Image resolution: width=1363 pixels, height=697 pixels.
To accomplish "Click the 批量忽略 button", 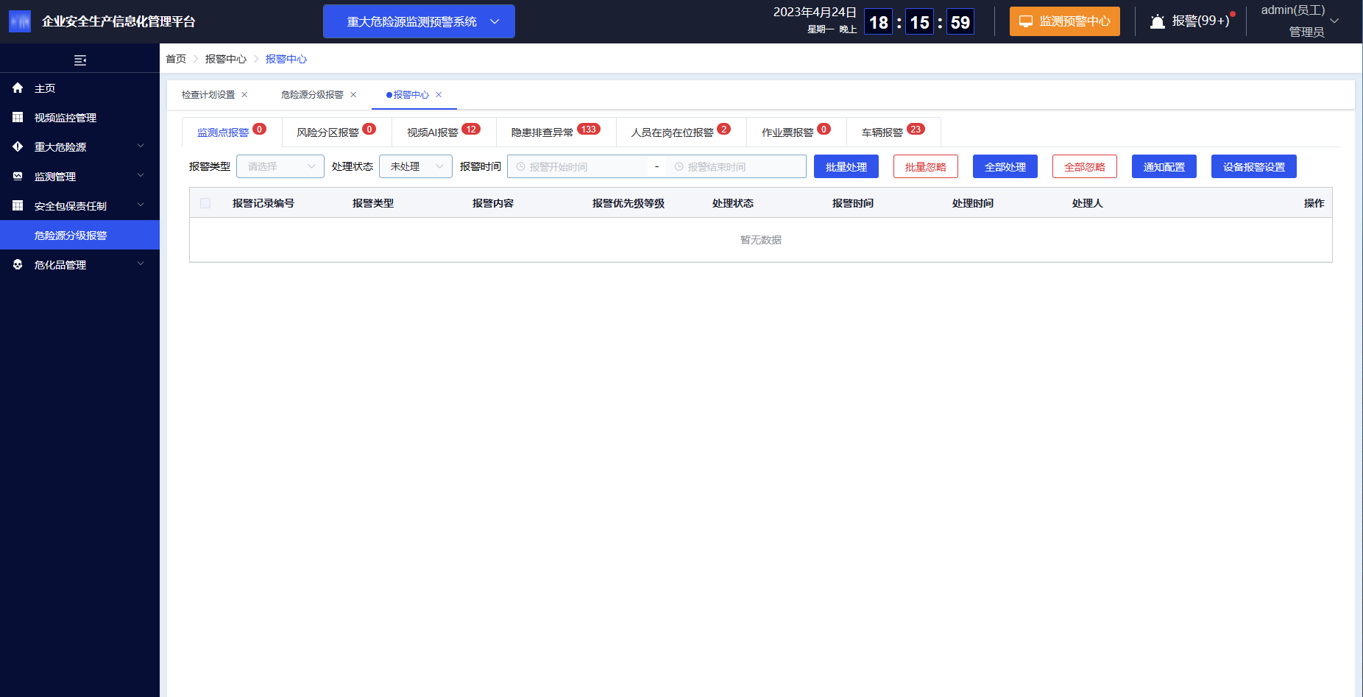I will point(926,167).
